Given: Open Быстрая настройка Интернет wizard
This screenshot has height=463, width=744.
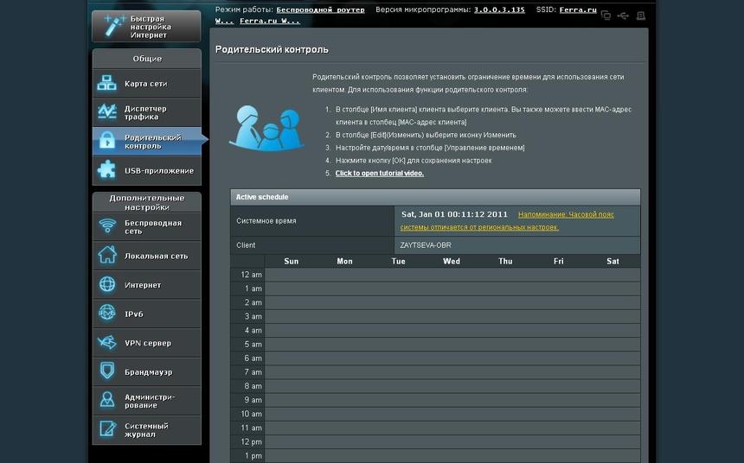Looking at the screenshot, I should click(x=146, y=26).
